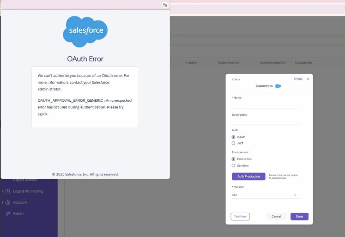Click the Admin icon in sidebar
Viewport: 345px width, 237px height.
8,214
